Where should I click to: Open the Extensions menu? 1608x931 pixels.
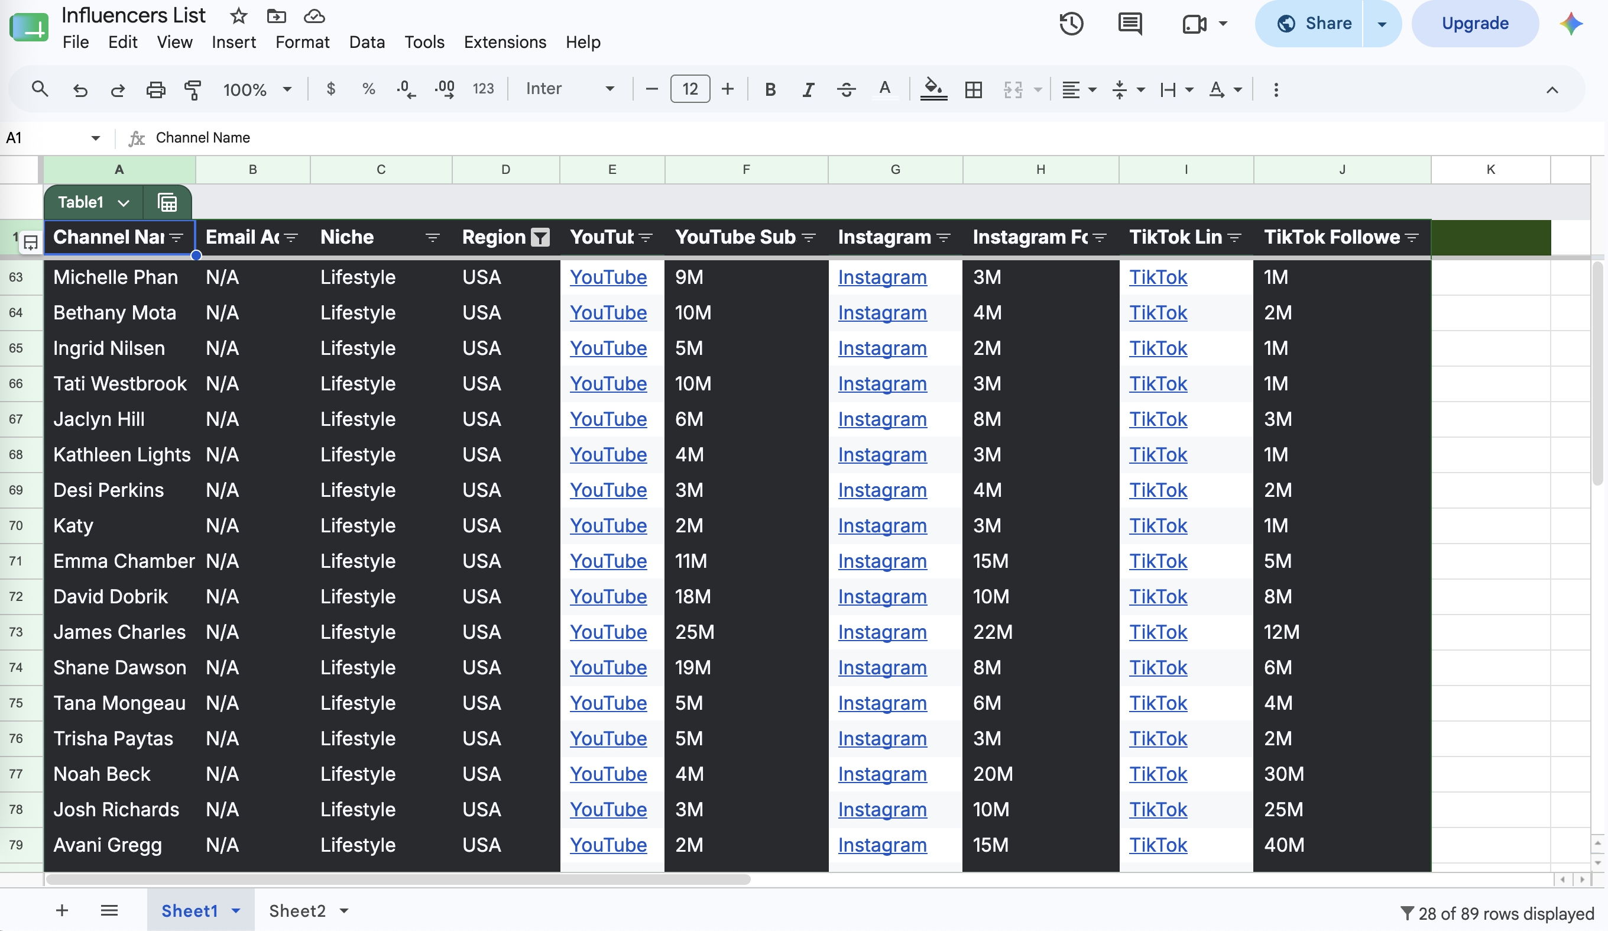505,42
